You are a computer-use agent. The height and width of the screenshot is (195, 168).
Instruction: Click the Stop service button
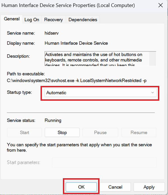(x=62, y=132)
